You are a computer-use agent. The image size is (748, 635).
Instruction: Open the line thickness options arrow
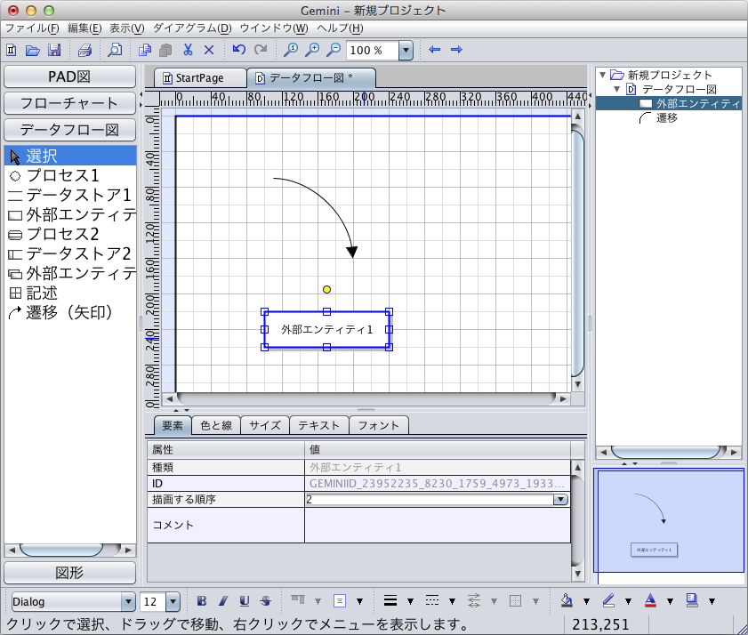tap(410, 601)
